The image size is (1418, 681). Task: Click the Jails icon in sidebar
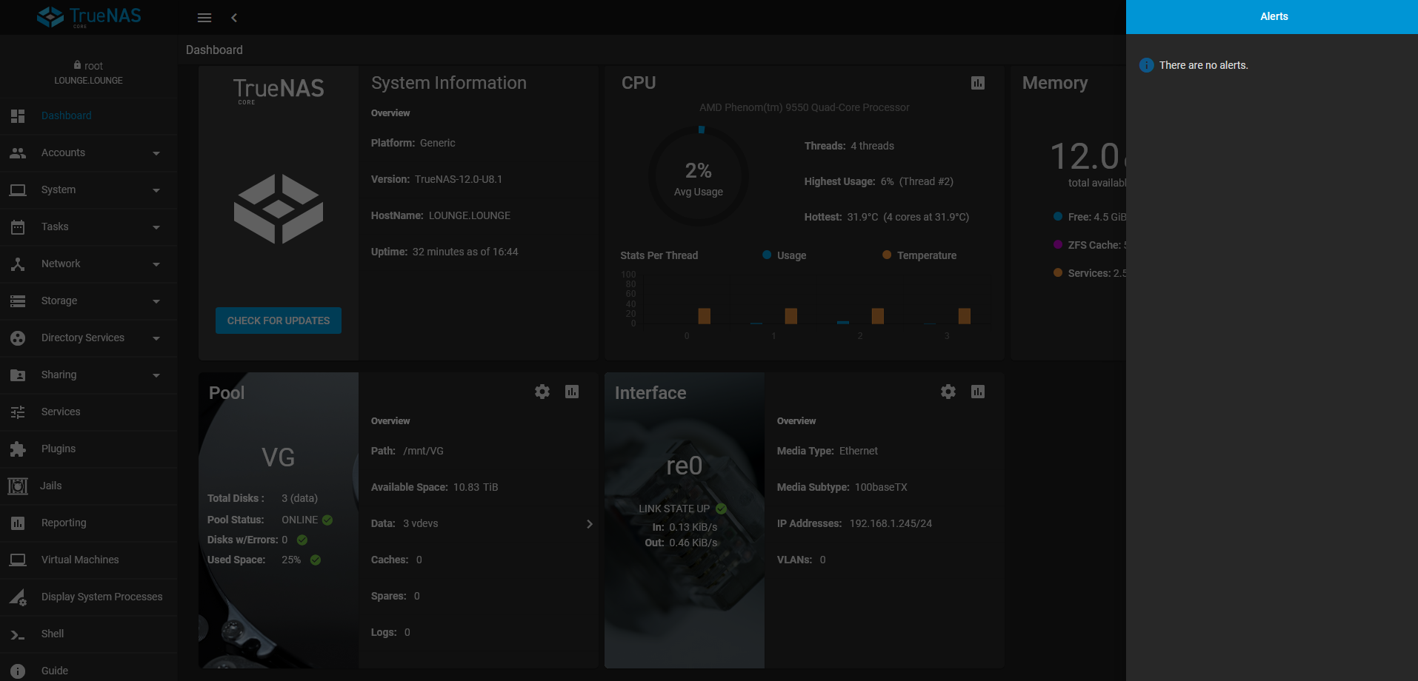tap(18, 486)
